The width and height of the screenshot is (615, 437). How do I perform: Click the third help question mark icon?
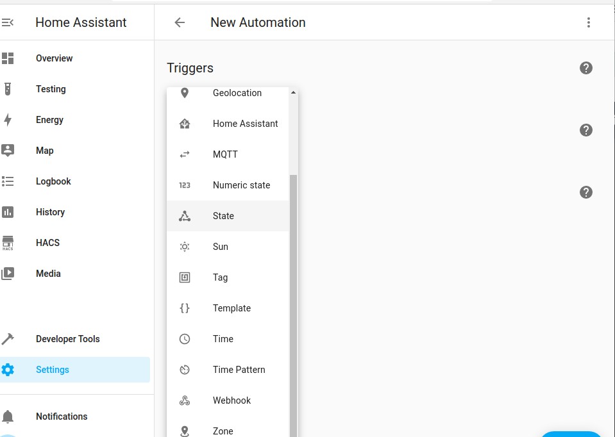[x=586, y=192]
